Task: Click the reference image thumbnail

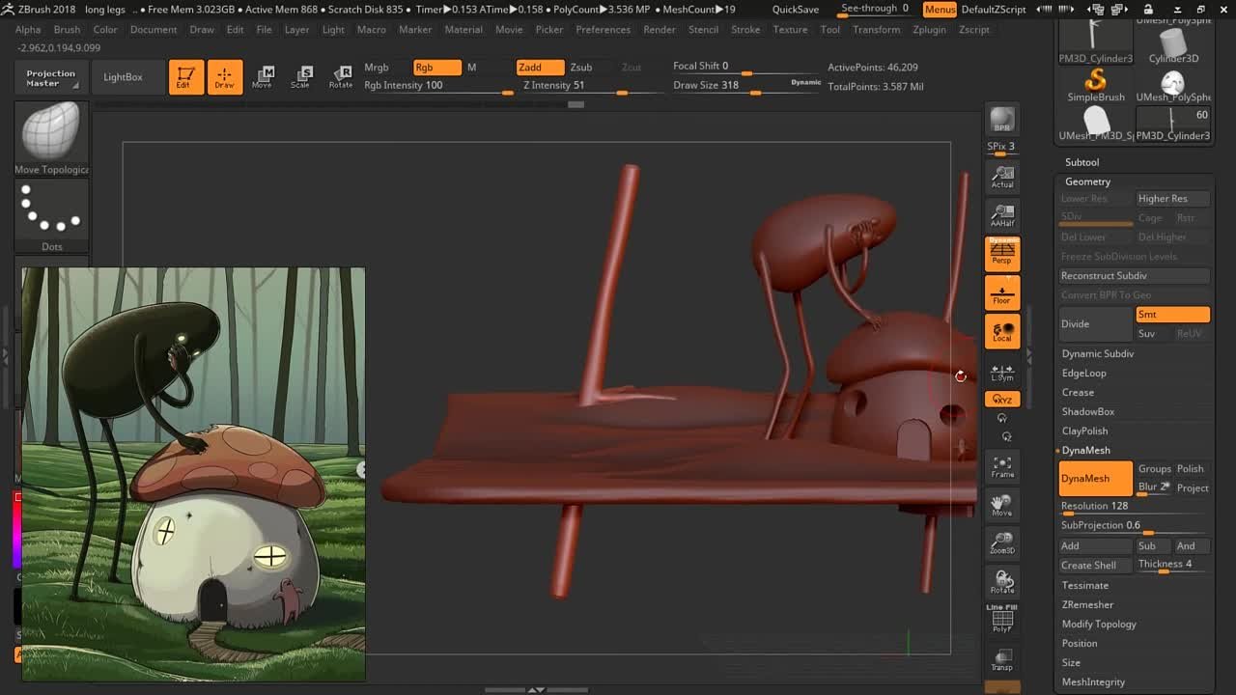Action: [193, 474]
